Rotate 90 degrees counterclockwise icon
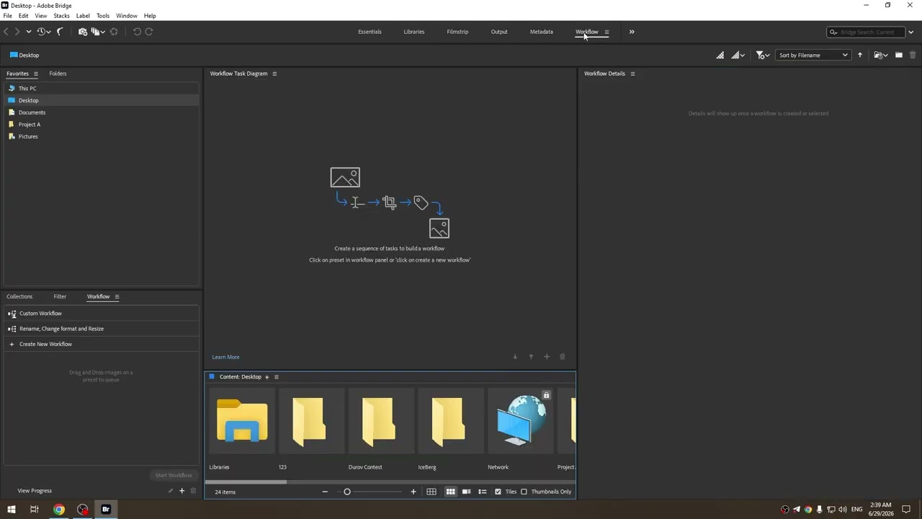 [137, 32]
